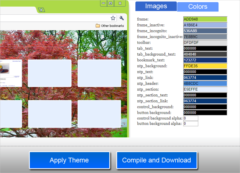Focus the button background alpha field
This screenshot has height=173, width=240.
(191, 124)
